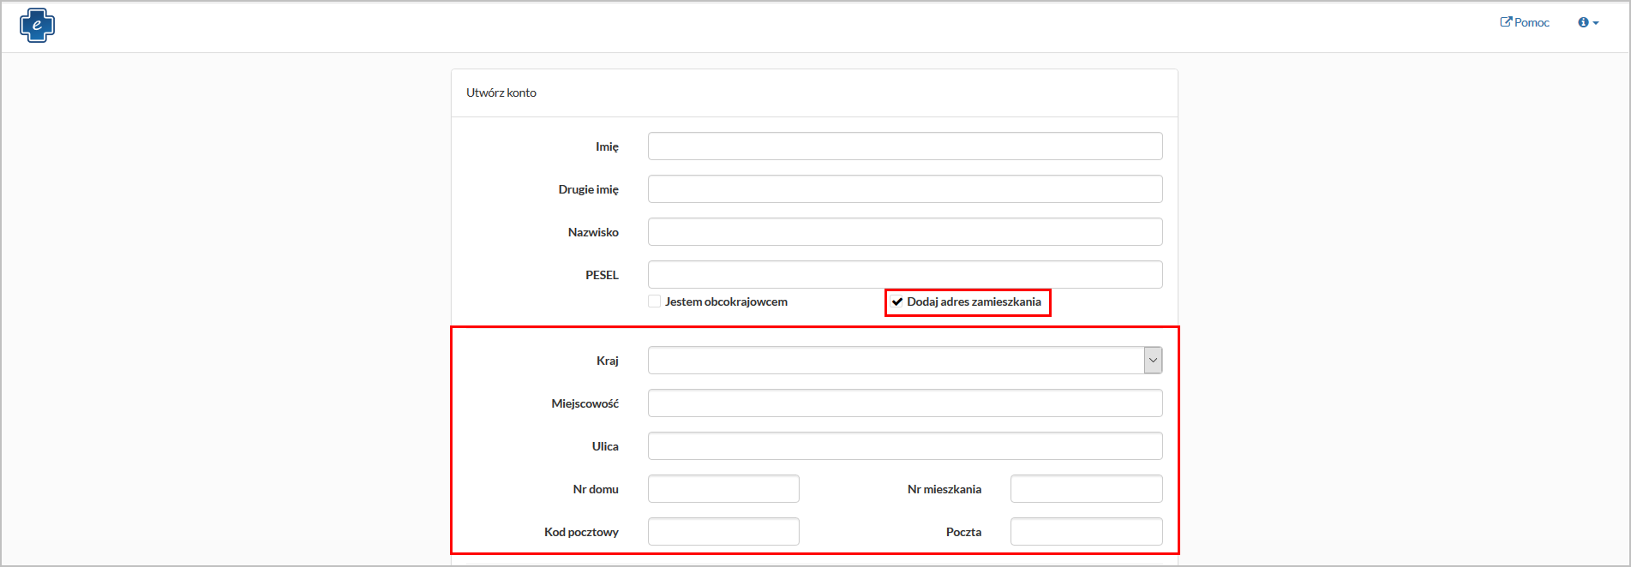Open the Kraj country combo box
This screenshot has width=1631, height=567.
895,361
